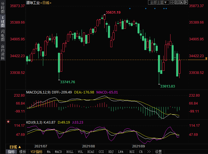Click the crosshair cursor icon at top right
This screenshot has width=208, height=154.
[x=173, y=2]
